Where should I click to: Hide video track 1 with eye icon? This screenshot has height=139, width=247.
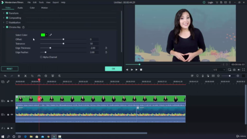point(12,115)
